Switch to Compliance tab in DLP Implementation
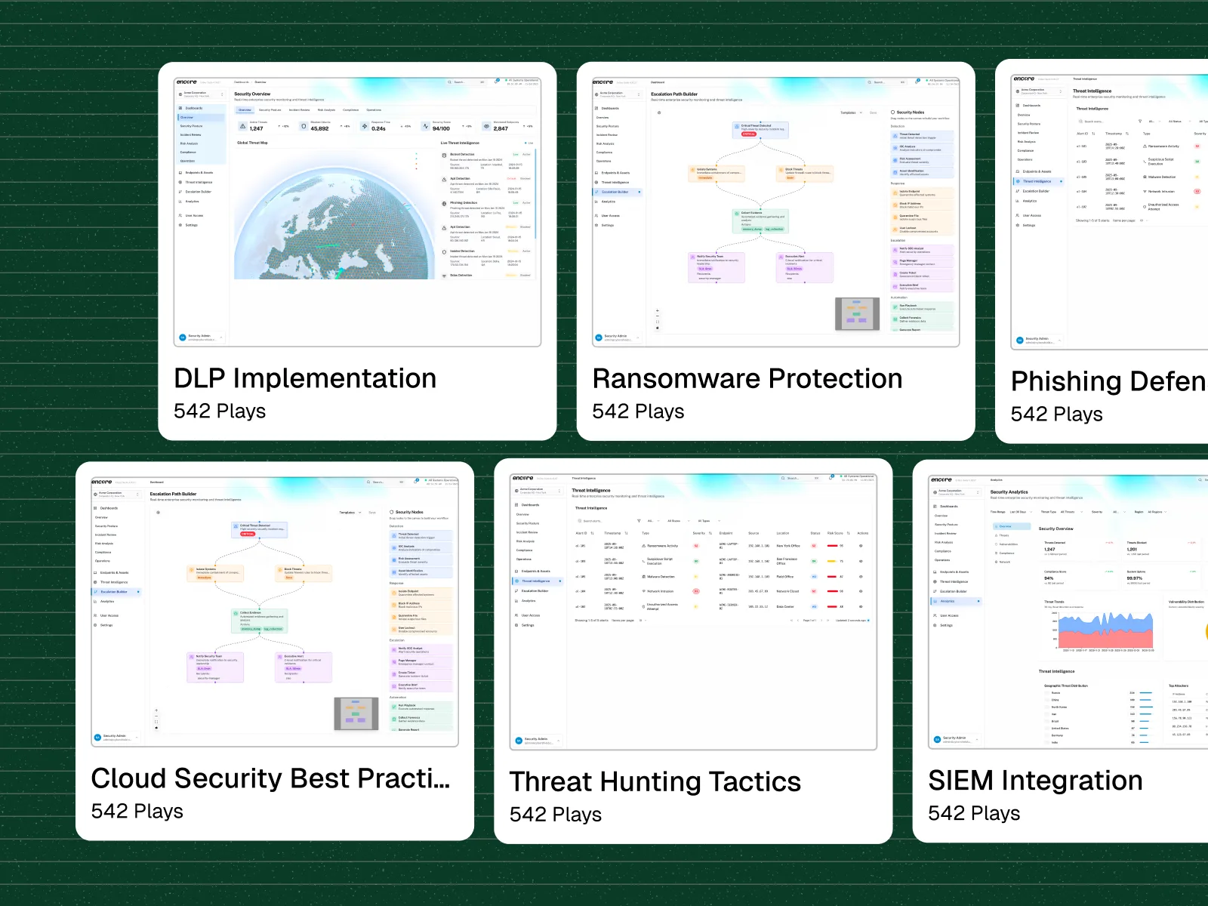This screenshot has height=906, width=1208. coord(351,110)
